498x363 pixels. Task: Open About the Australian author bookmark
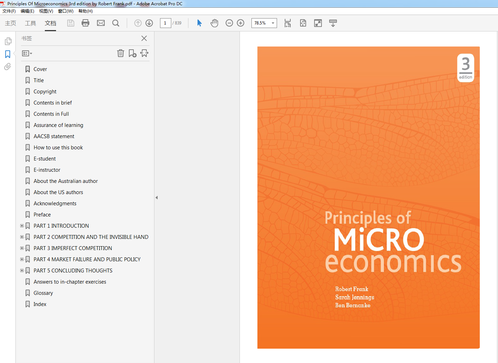pos(65,181)
